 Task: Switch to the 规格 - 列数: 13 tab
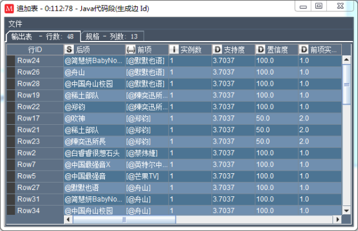[x=112, y=37]
